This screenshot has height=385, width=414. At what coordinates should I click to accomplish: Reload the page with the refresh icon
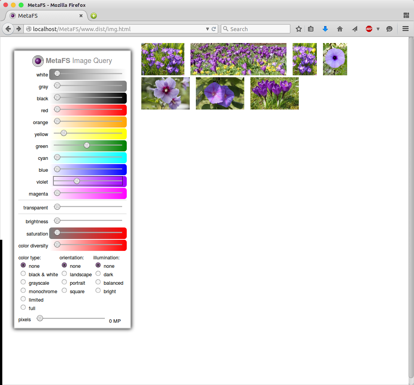pos(214,29)
